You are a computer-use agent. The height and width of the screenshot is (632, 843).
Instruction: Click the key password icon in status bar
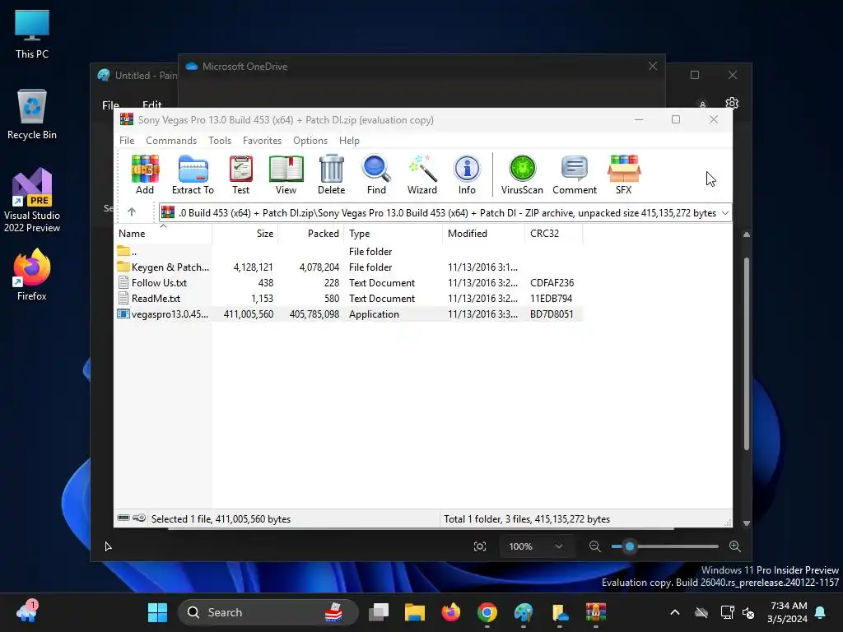(139, 518)
